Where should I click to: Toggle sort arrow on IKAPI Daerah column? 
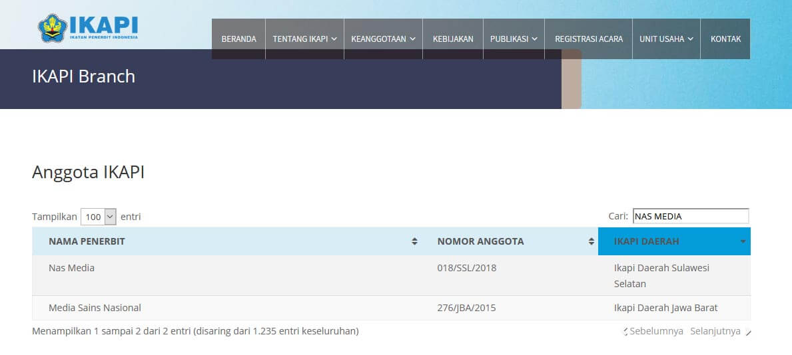(x=743, y=241)
